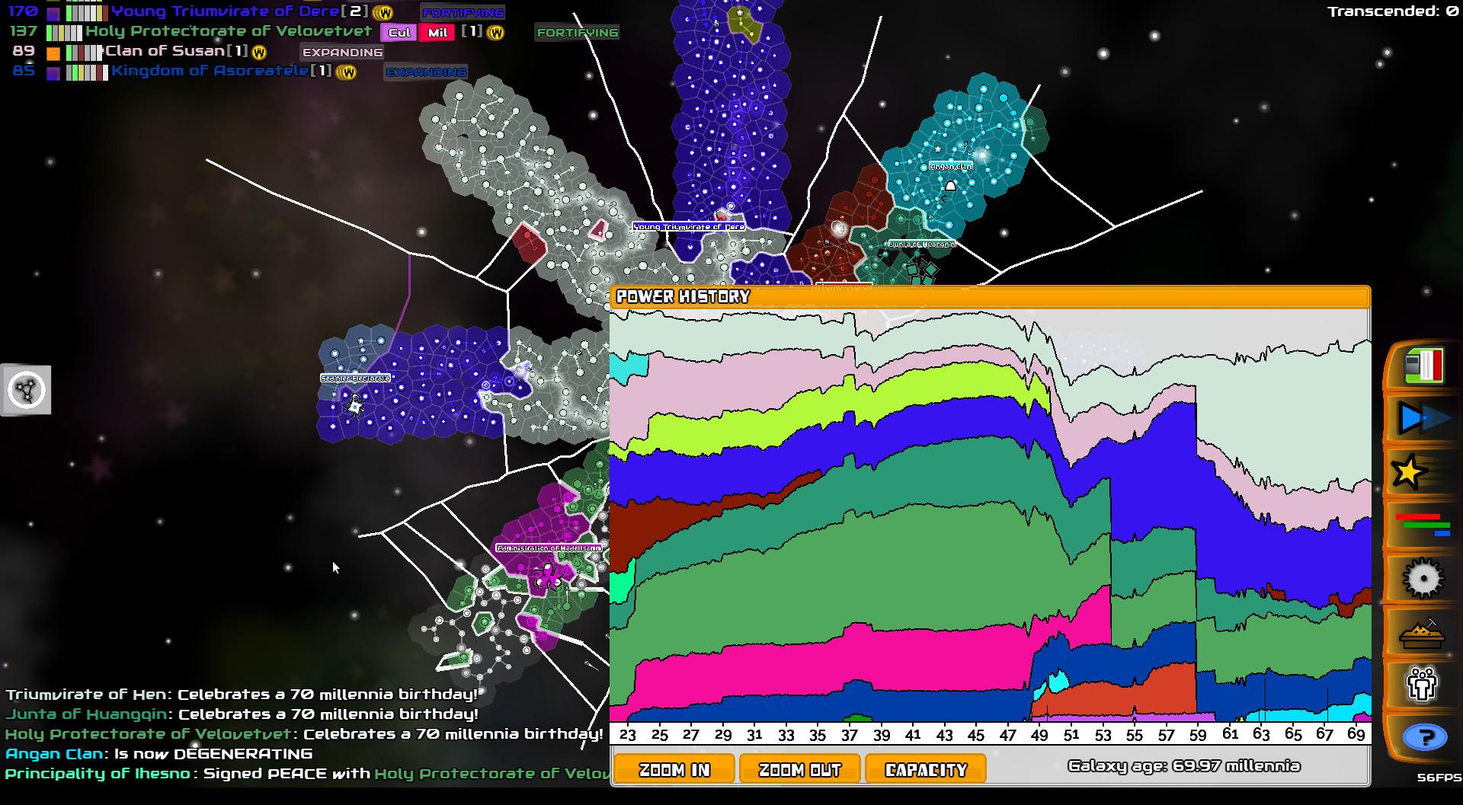Click the Scanier Electorate map label
This screenshot has width=1463, height=805.
pyautogui.click(x=355, y=377)
